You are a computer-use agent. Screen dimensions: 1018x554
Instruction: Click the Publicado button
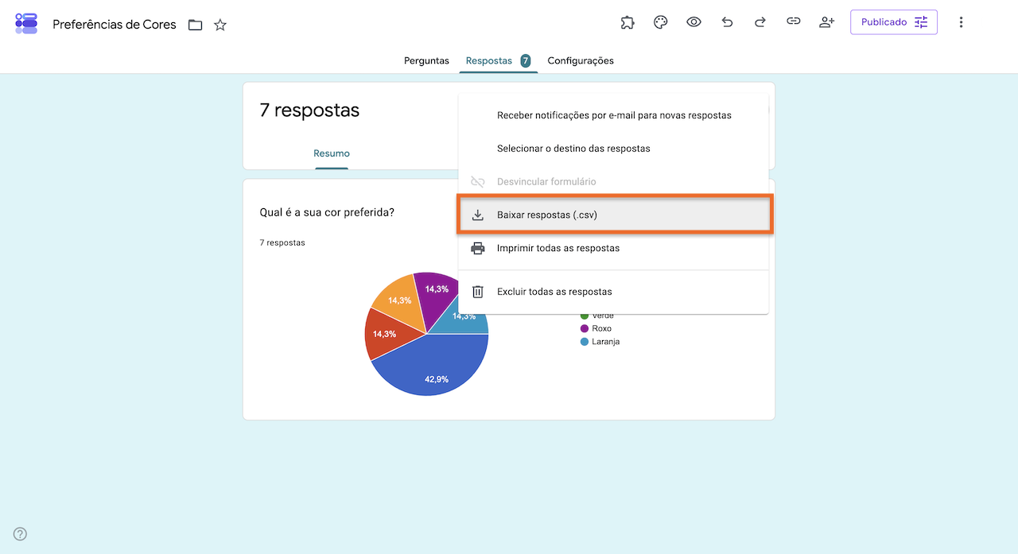(894, 22)
